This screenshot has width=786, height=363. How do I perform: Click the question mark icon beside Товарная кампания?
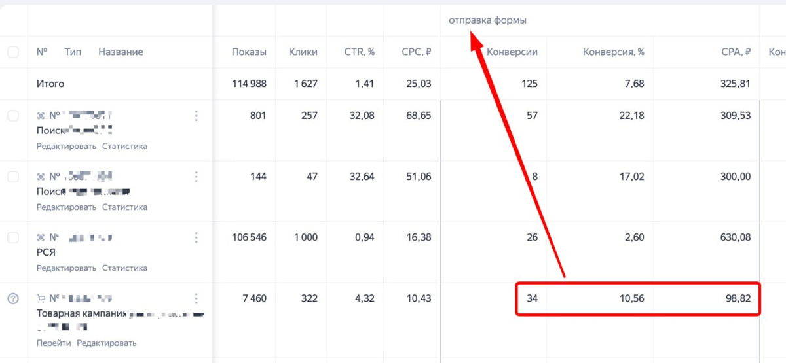[x=13, y=298]
